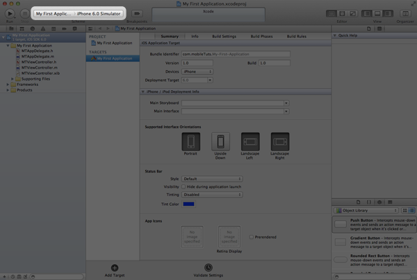Image resolution: width=417 pixels, height=280 pixels.
Task: Show the Search navigator
Action: click(x=33, y=28)
